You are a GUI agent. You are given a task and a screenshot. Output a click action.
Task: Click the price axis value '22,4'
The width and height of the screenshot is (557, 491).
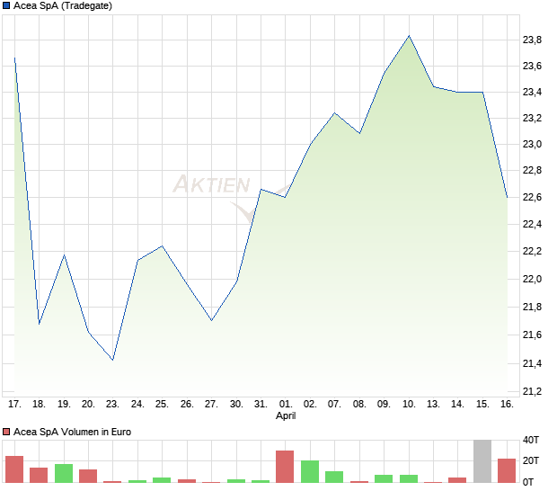click(532, 224)
